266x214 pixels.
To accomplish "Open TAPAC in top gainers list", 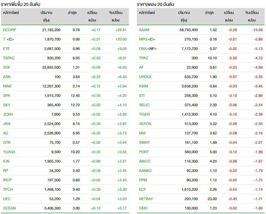I will [9, 58].
